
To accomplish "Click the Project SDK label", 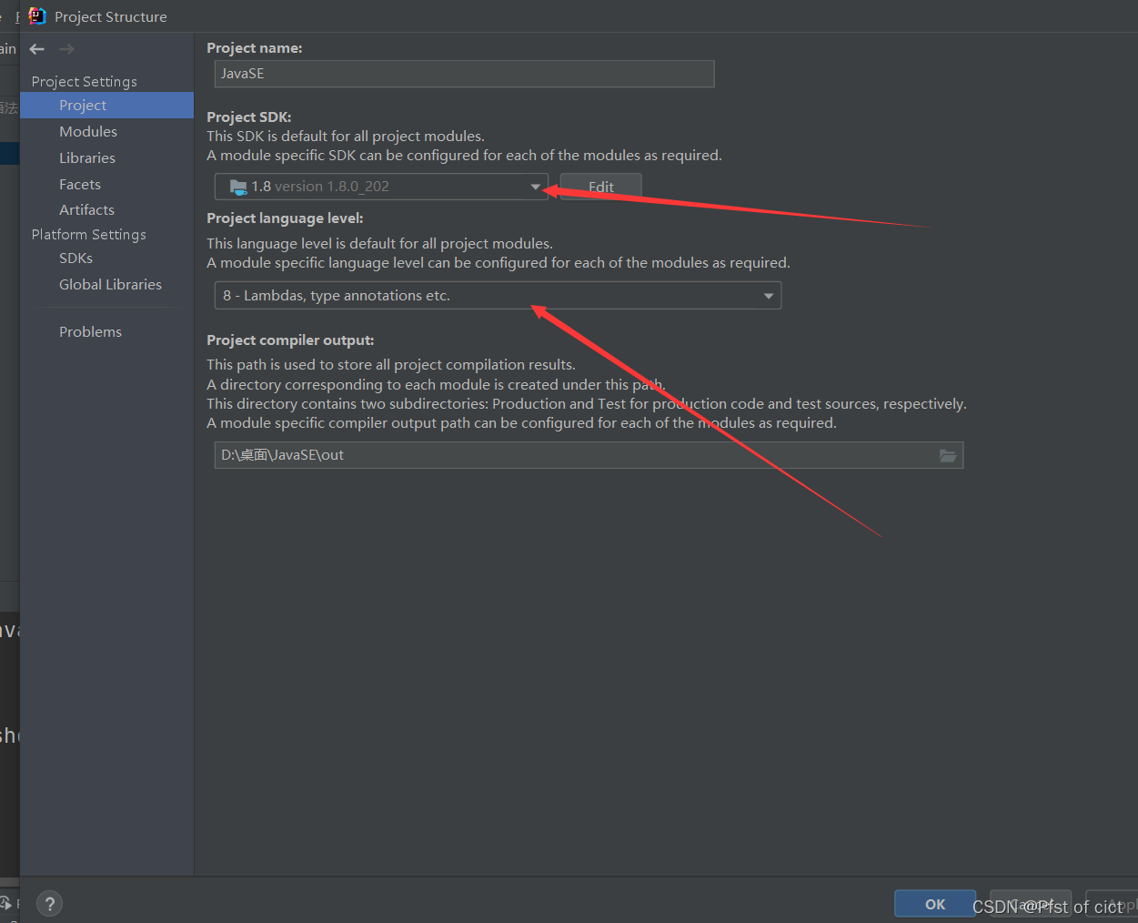I will click(x=249, y=117).
